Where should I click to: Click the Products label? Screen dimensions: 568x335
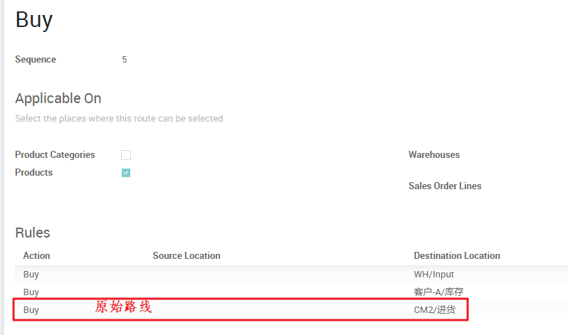pos(33,173)
